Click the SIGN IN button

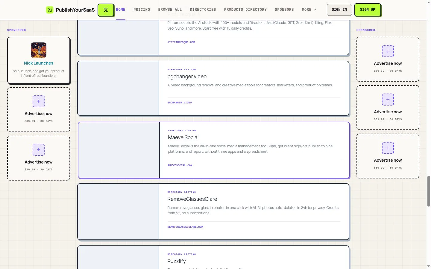[339, 10]
